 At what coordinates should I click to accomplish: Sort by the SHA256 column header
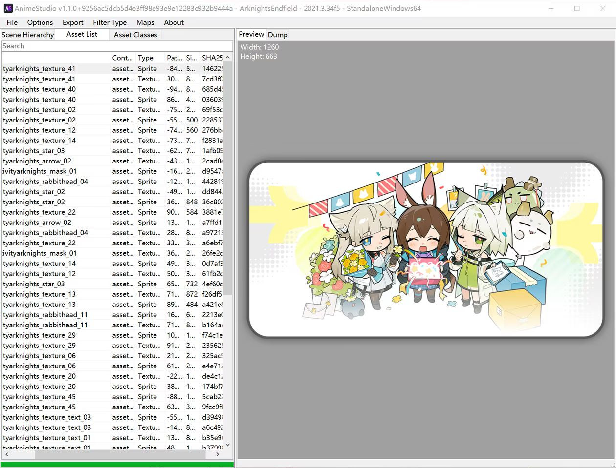(x=212, y=58)
